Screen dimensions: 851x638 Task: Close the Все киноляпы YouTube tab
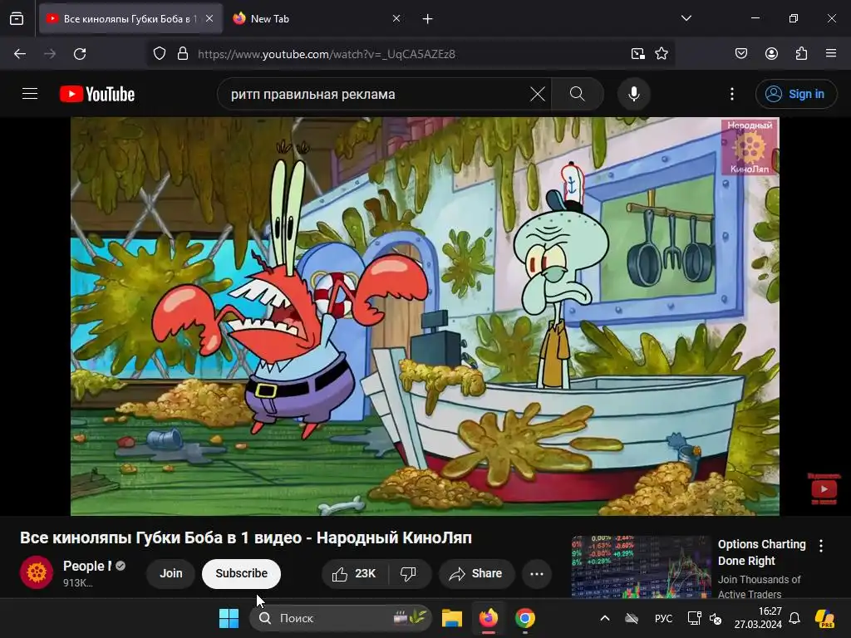(209, 18)
